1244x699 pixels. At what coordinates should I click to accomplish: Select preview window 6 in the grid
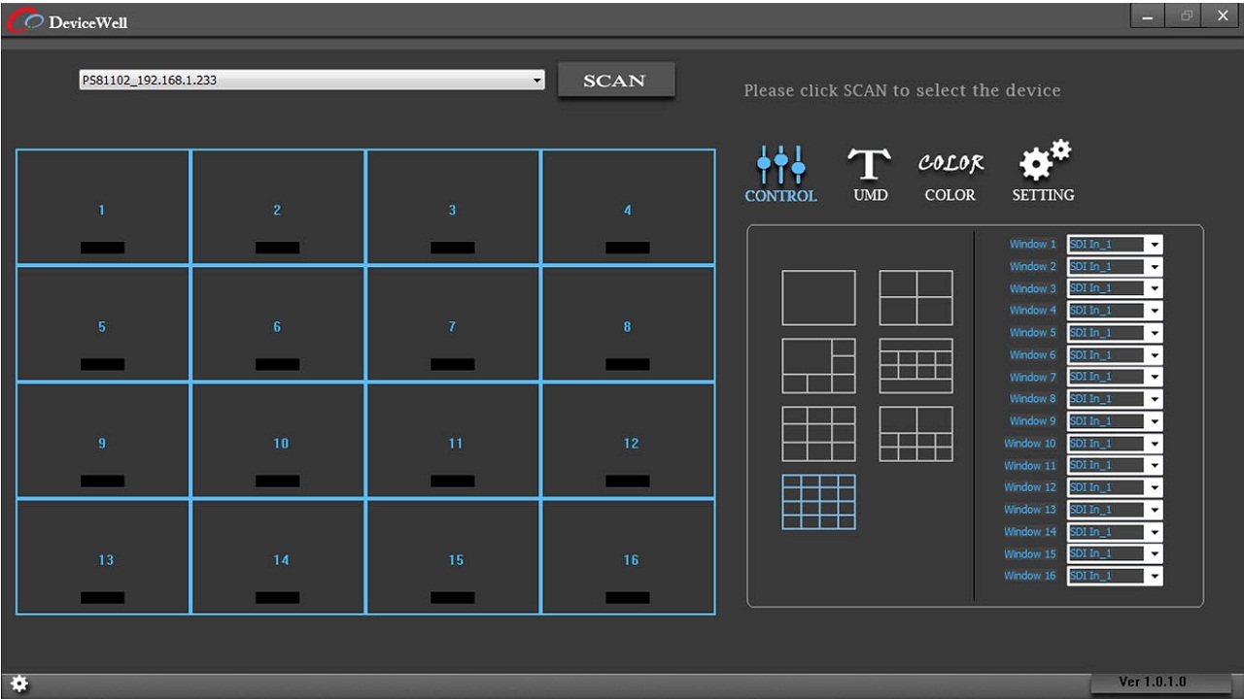tap(278, 323)
